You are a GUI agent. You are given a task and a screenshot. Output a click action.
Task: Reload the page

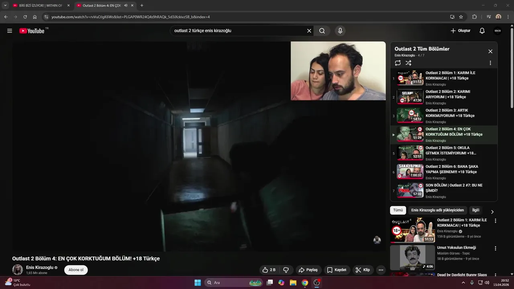[x=25, y=17]
